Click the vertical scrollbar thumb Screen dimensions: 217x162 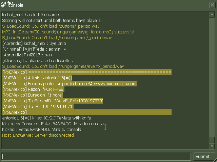click(212, 140)
